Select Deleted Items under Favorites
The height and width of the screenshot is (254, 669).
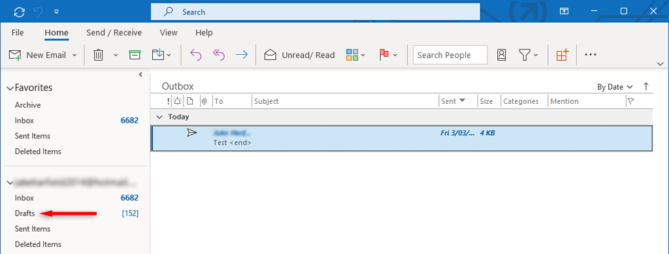pyautogui.click(x=38, y=151)
